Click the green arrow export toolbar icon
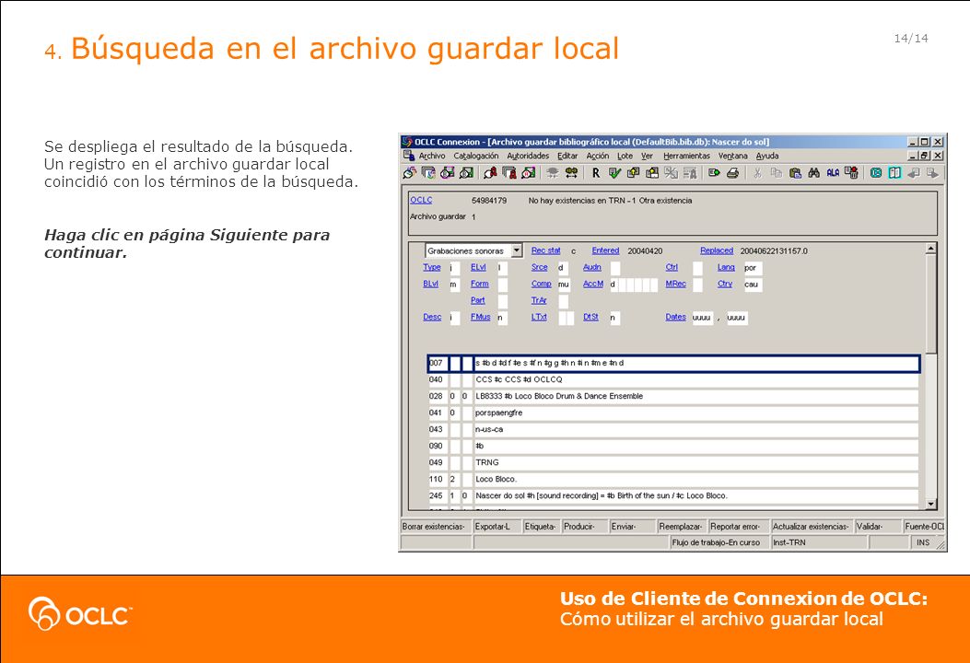Screen dimensions: 970x663 pyautogui.click(x=714, y=173)
